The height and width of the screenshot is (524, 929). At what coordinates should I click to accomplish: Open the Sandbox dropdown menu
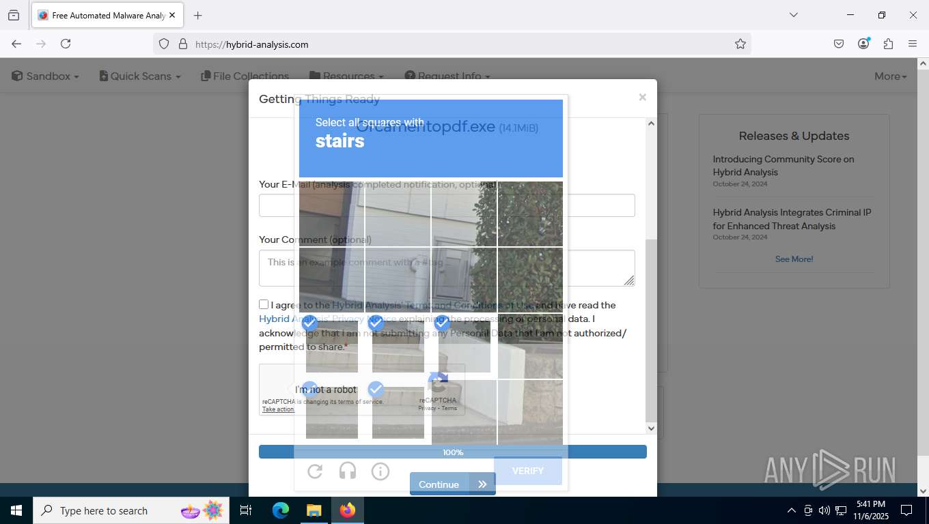click(x=45, y=76)
